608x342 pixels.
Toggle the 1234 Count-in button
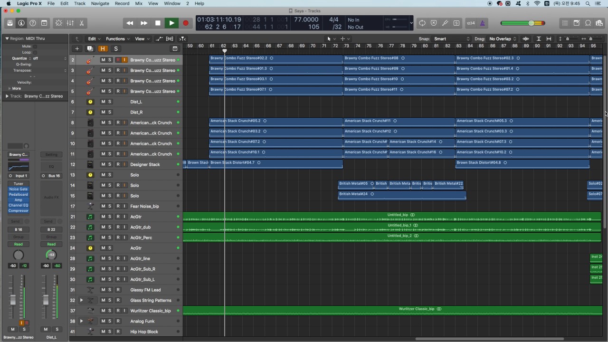coord(471,23)
